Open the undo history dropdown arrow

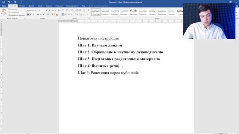tap(12, 2)
